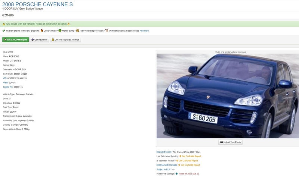Click the fire icon next to 'Dodgy vehicle?'
The image size is (299, 176).
point(42,31)
